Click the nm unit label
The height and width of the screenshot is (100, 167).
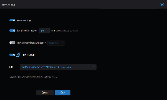coord(53,31)
